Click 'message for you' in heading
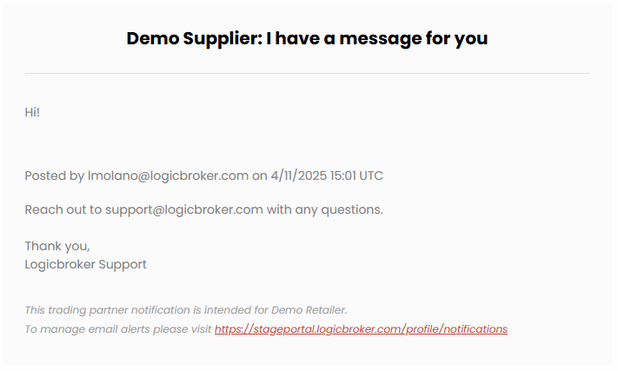 [x=414, y=38]
